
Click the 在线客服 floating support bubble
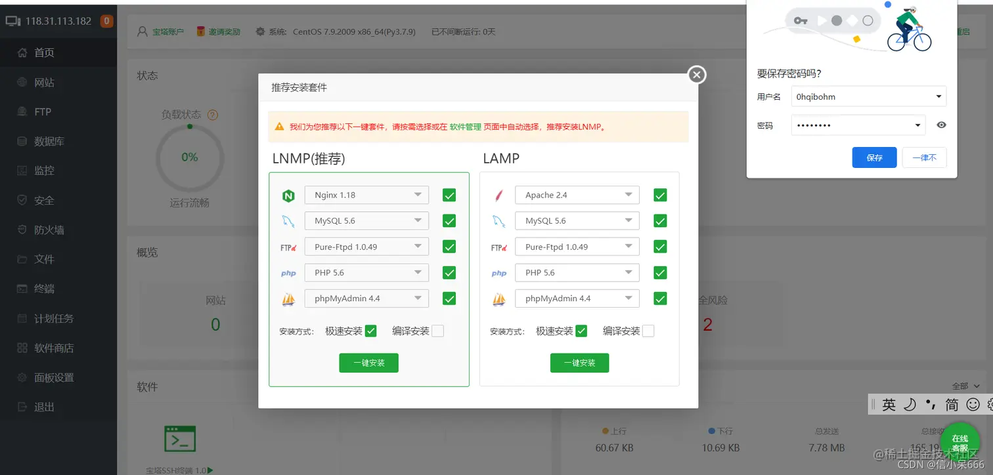point(960,444)
